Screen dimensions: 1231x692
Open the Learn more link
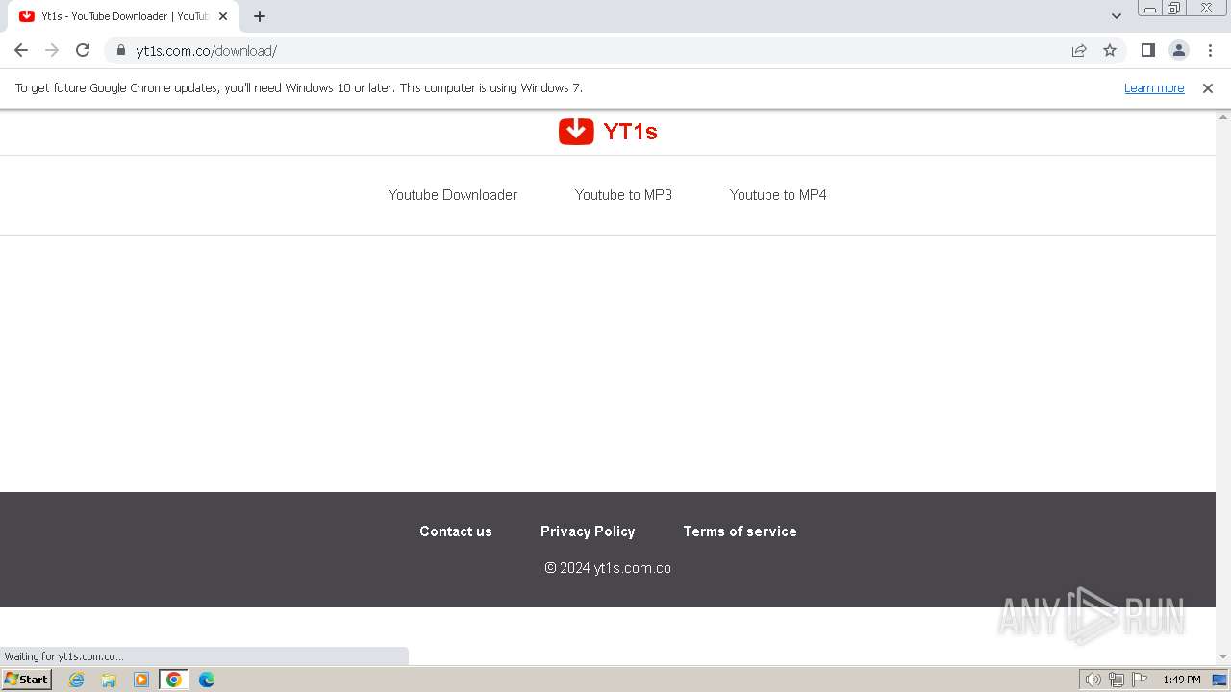1154,87
